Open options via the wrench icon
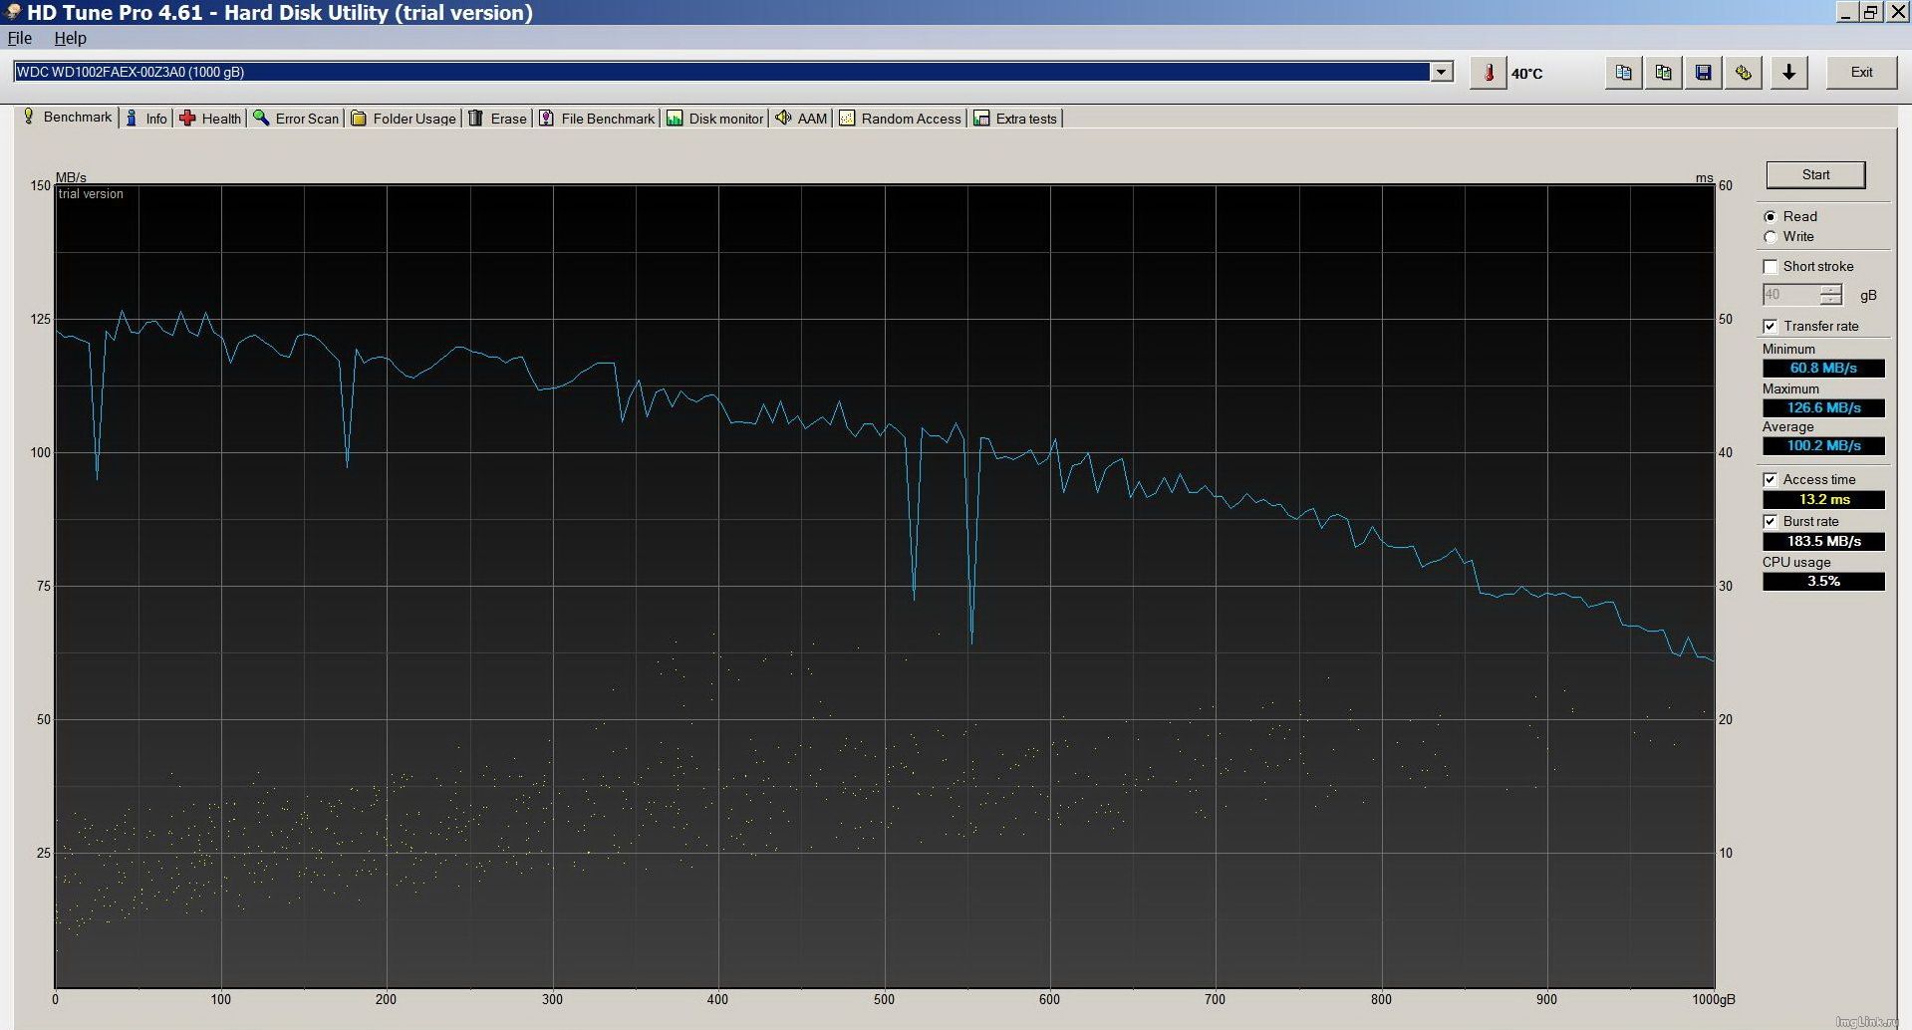Viewport: 1912px width, 1030px height. click(x=1743, y=73)
